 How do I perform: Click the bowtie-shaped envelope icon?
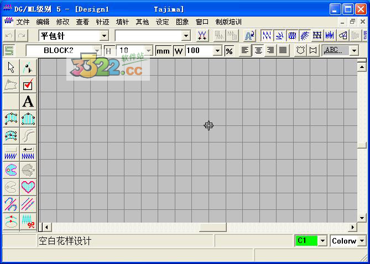click(x=313, y=50)
